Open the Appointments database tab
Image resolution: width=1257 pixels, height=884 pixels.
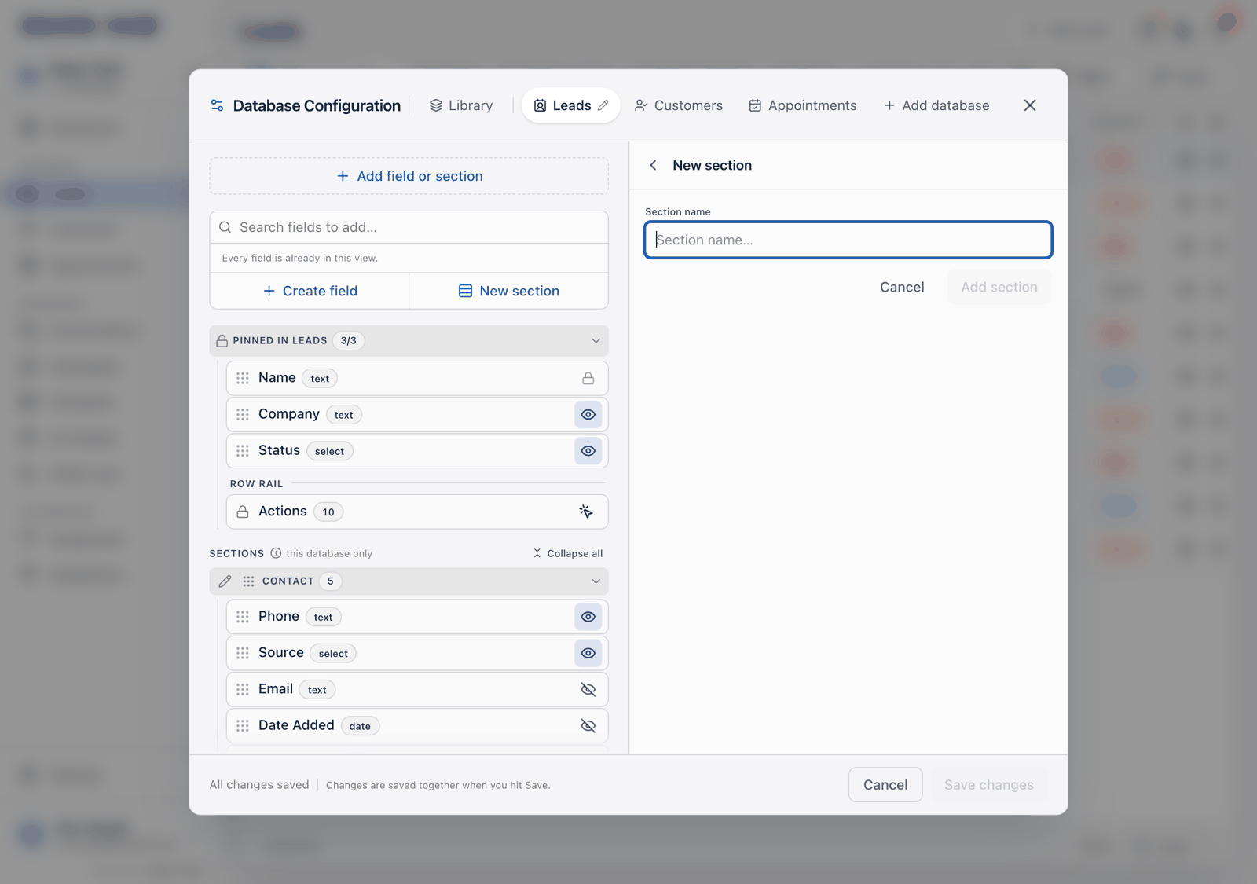pos(803,105)
